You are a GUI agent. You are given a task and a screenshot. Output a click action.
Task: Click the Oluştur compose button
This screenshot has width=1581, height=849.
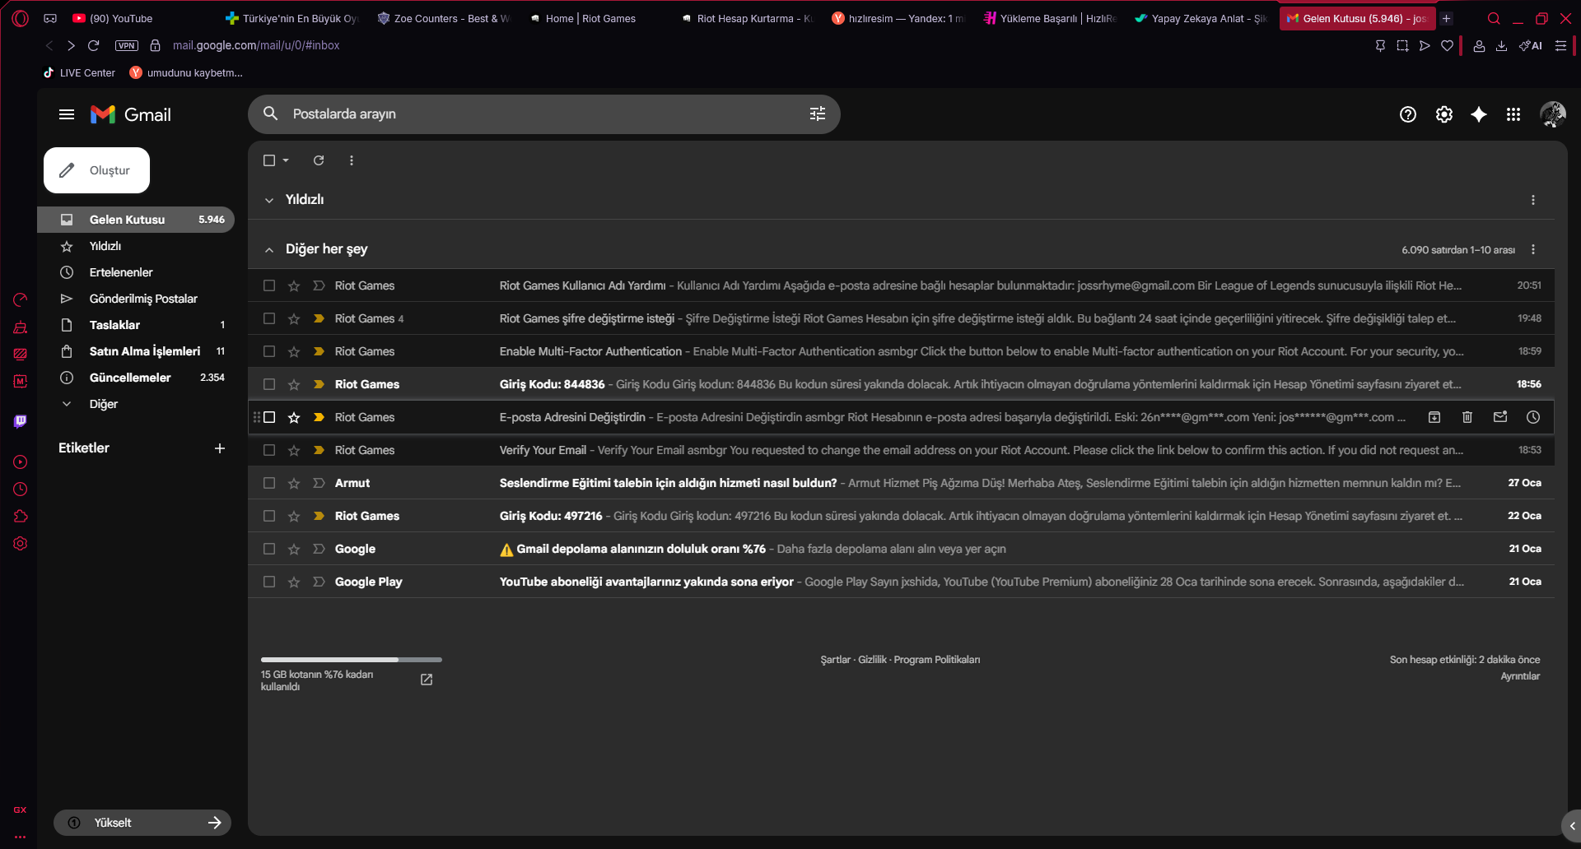click(96, 170)
